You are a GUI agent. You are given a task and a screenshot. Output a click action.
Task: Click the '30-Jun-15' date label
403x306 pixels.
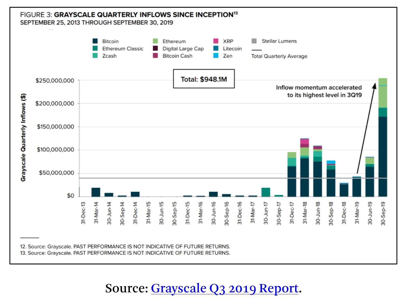pos(162,213)
